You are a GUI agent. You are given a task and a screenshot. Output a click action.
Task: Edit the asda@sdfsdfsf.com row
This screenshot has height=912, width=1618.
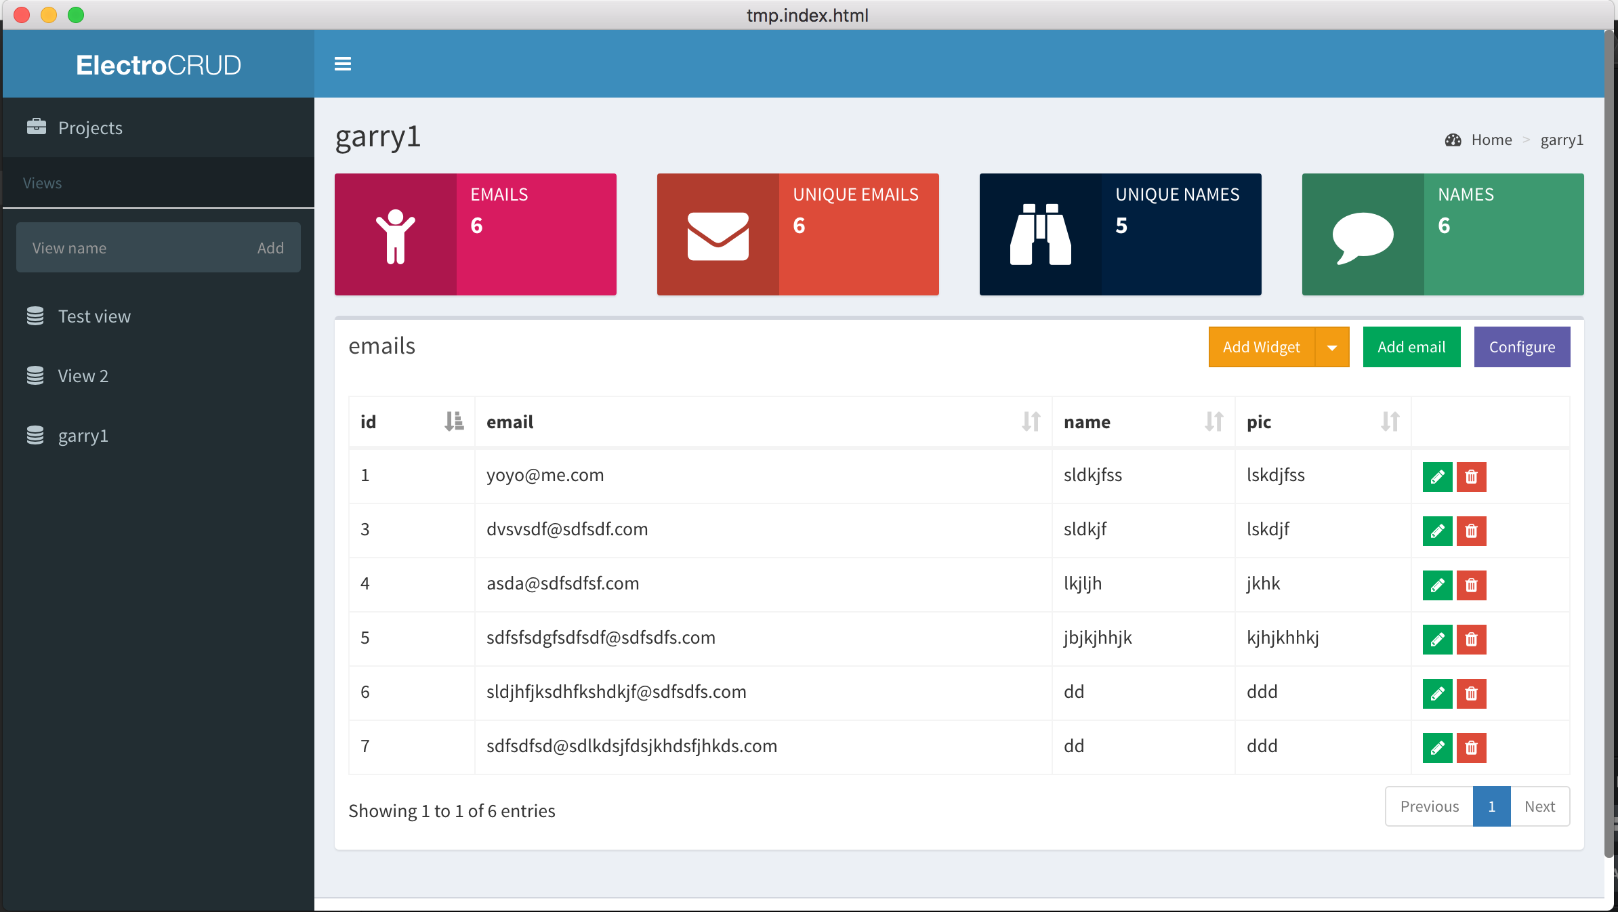point(1437,585)
